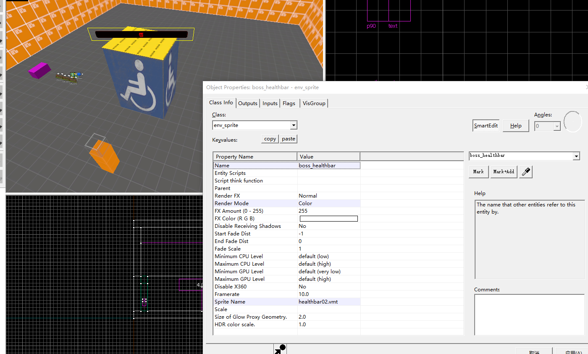Click the Mark+Add button
588x354 pixels.
[504, 172]
